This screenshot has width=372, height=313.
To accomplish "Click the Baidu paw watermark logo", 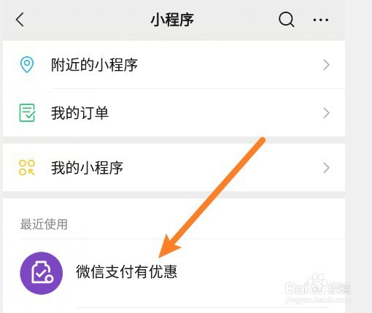I will pyautogui.click(x=317, y=282).
